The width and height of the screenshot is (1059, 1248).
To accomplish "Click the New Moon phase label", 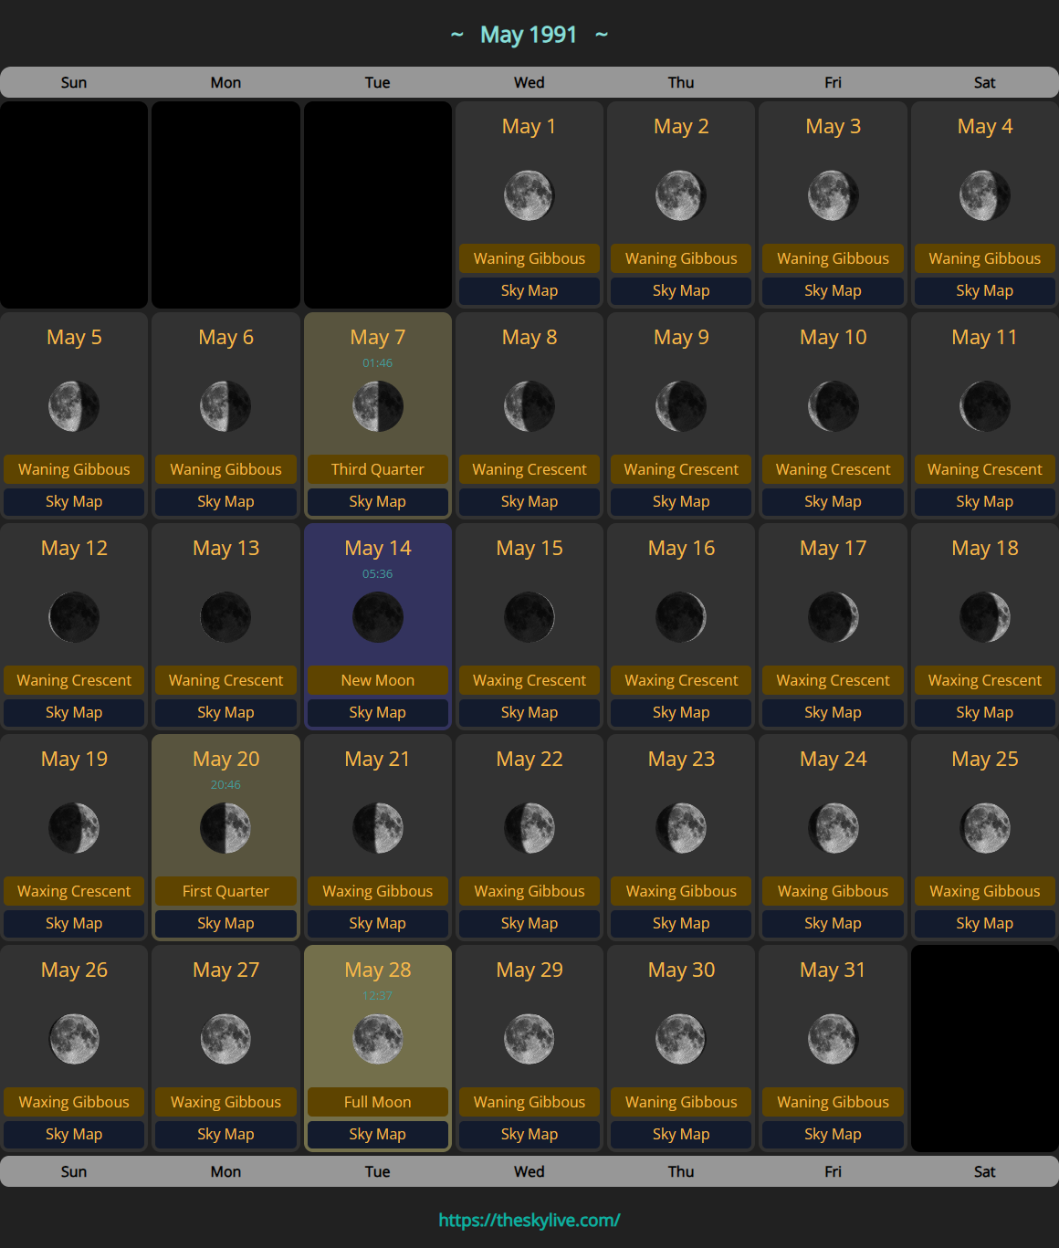I will [x=377, y=680].
